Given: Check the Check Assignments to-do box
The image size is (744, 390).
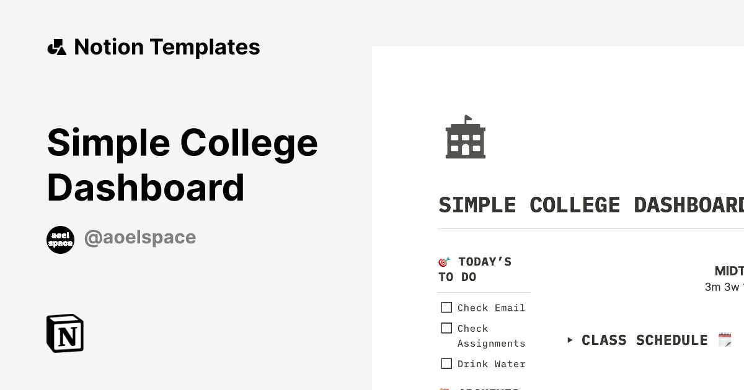Looking at the screenshot, I should pos(446,327).
